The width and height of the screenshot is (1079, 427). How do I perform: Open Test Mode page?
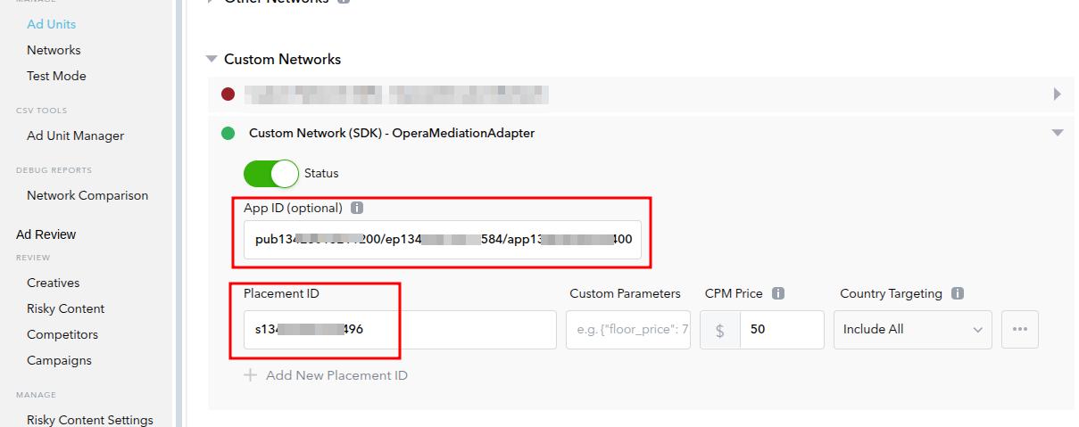[56, 76]
